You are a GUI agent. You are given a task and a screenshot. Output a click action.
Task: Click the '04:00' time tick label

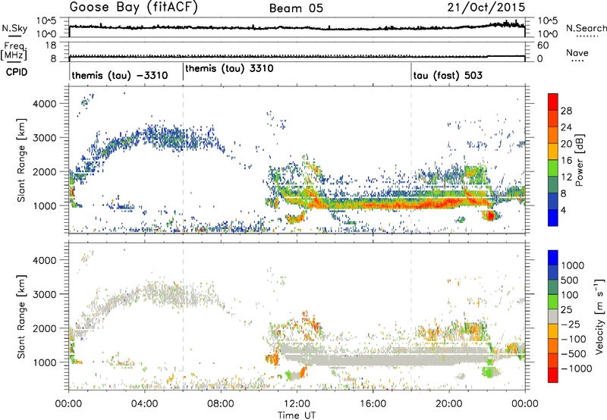click(145, 404)
